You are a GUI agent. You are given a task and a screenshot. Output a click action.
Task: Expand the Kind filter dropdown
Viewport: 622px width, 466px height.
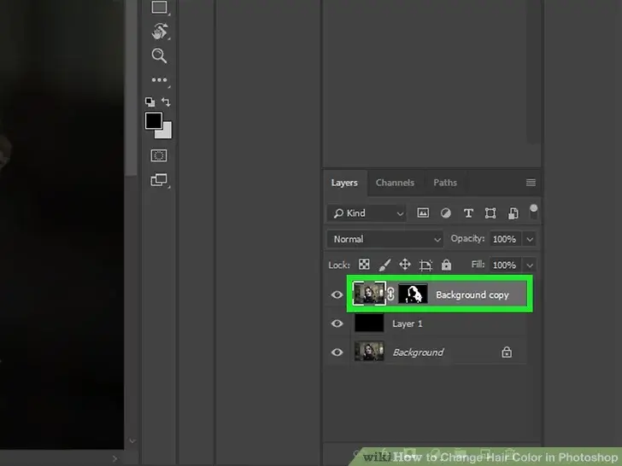(x=366, y=213)
